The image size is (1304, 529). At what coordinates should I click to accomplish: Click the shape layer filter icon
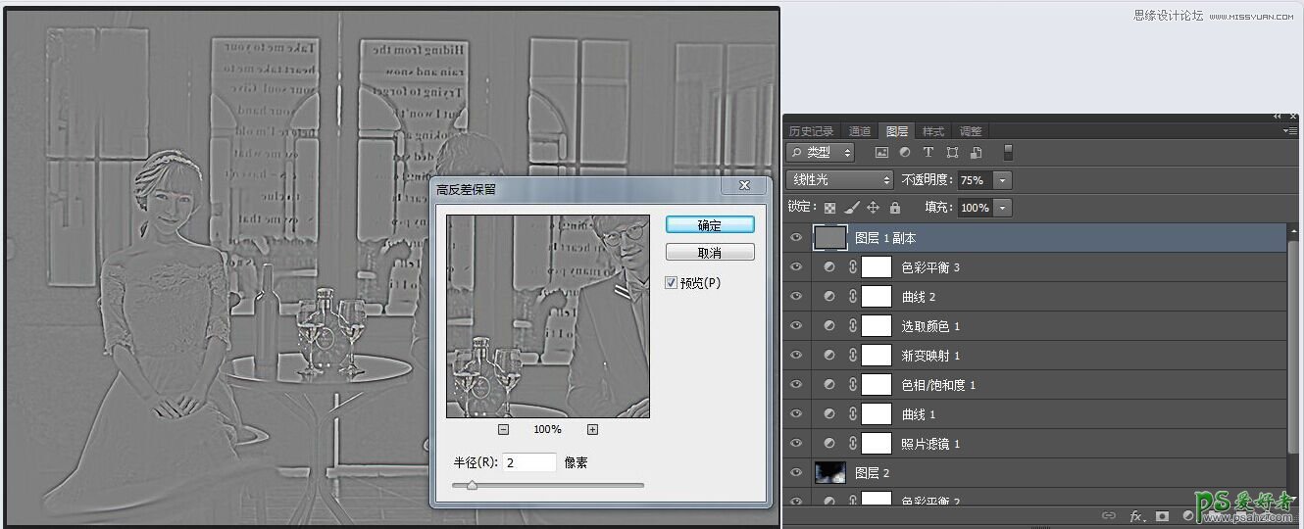click(x=952, y=153)
